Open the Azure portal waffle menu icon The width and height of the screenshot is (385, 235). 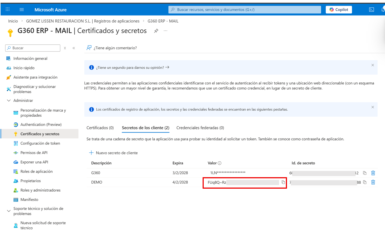pyautogui.click(x=8, y=10)
